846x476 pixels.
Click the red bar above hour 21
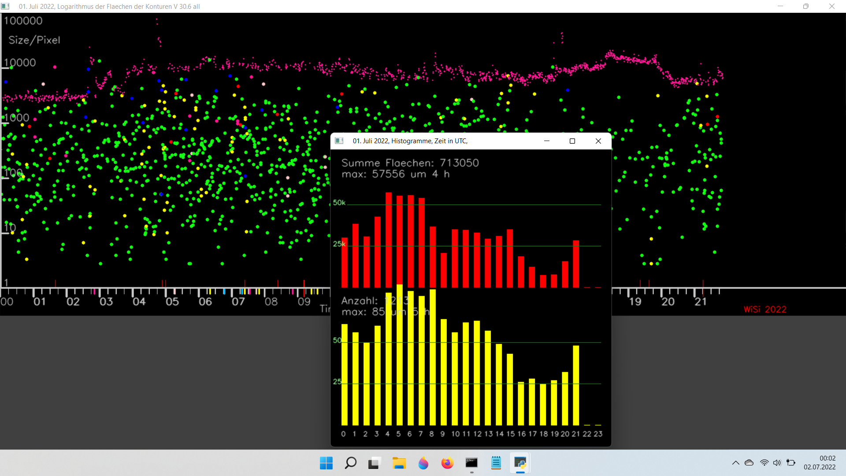click(576, 264)
